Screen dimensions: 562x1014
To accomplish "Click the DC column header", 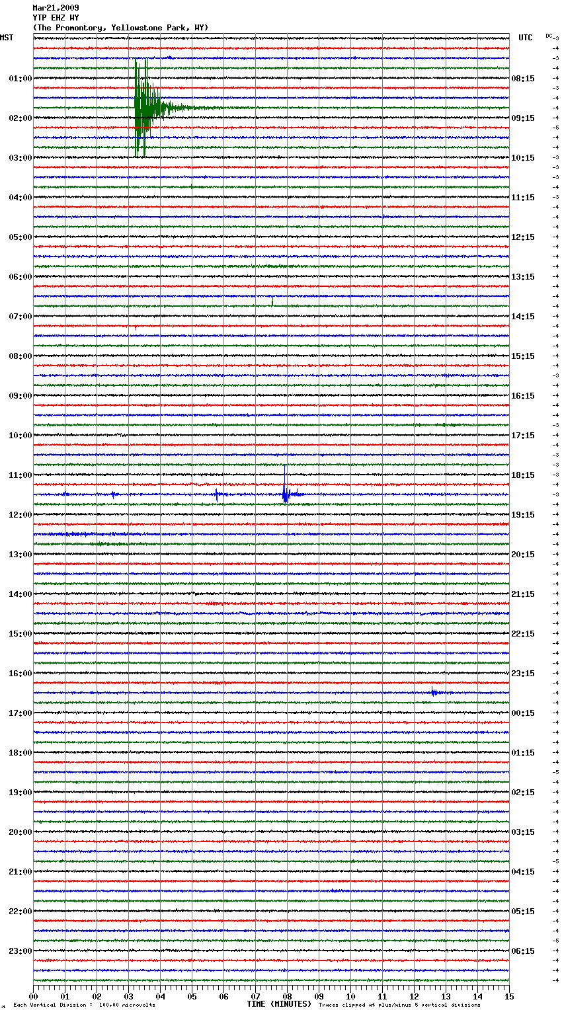I will 549,36.
